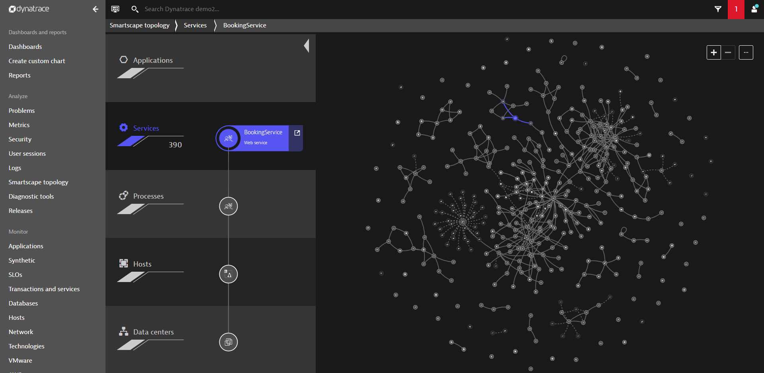Zoom in on the topology graph
The image size is (764, 373).
(713, 52)
